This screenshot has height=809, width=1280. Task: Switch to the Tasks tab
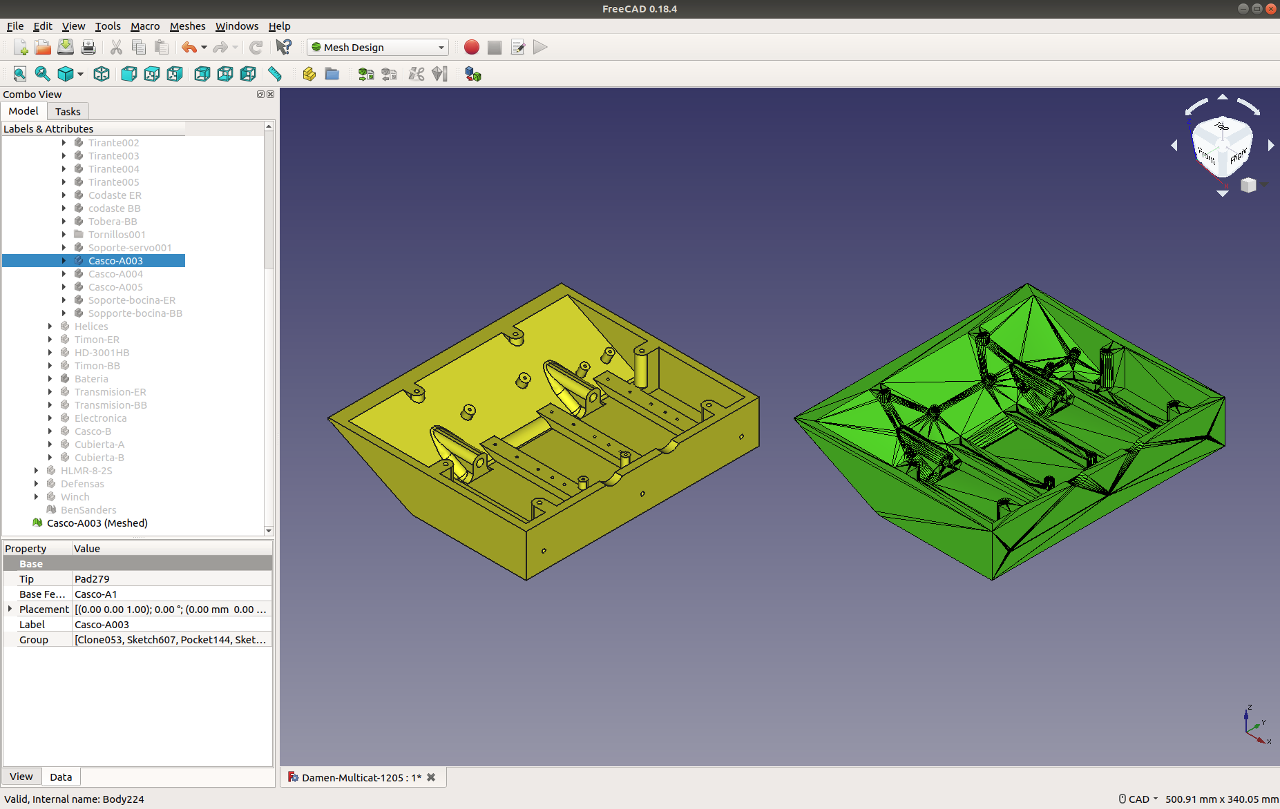point(68,111)
